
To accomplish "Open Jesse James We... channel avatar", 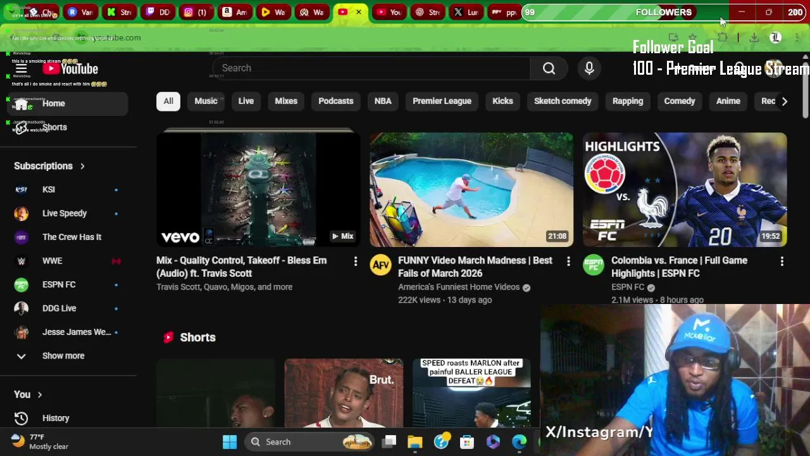I will 22,332.
